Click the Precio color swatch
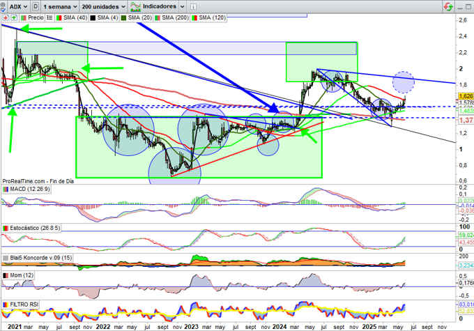Viewport: 474px width, 331px height. tap(24, 18)
